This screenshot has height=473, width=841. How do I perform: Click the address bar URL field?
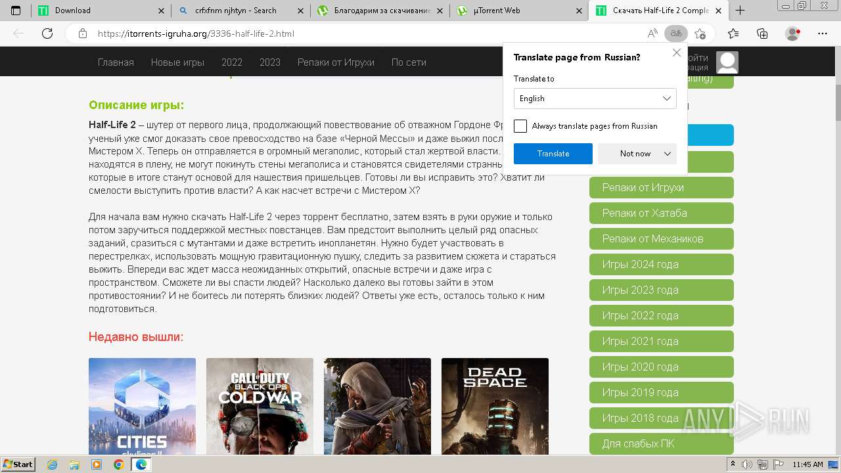[368, 34]
